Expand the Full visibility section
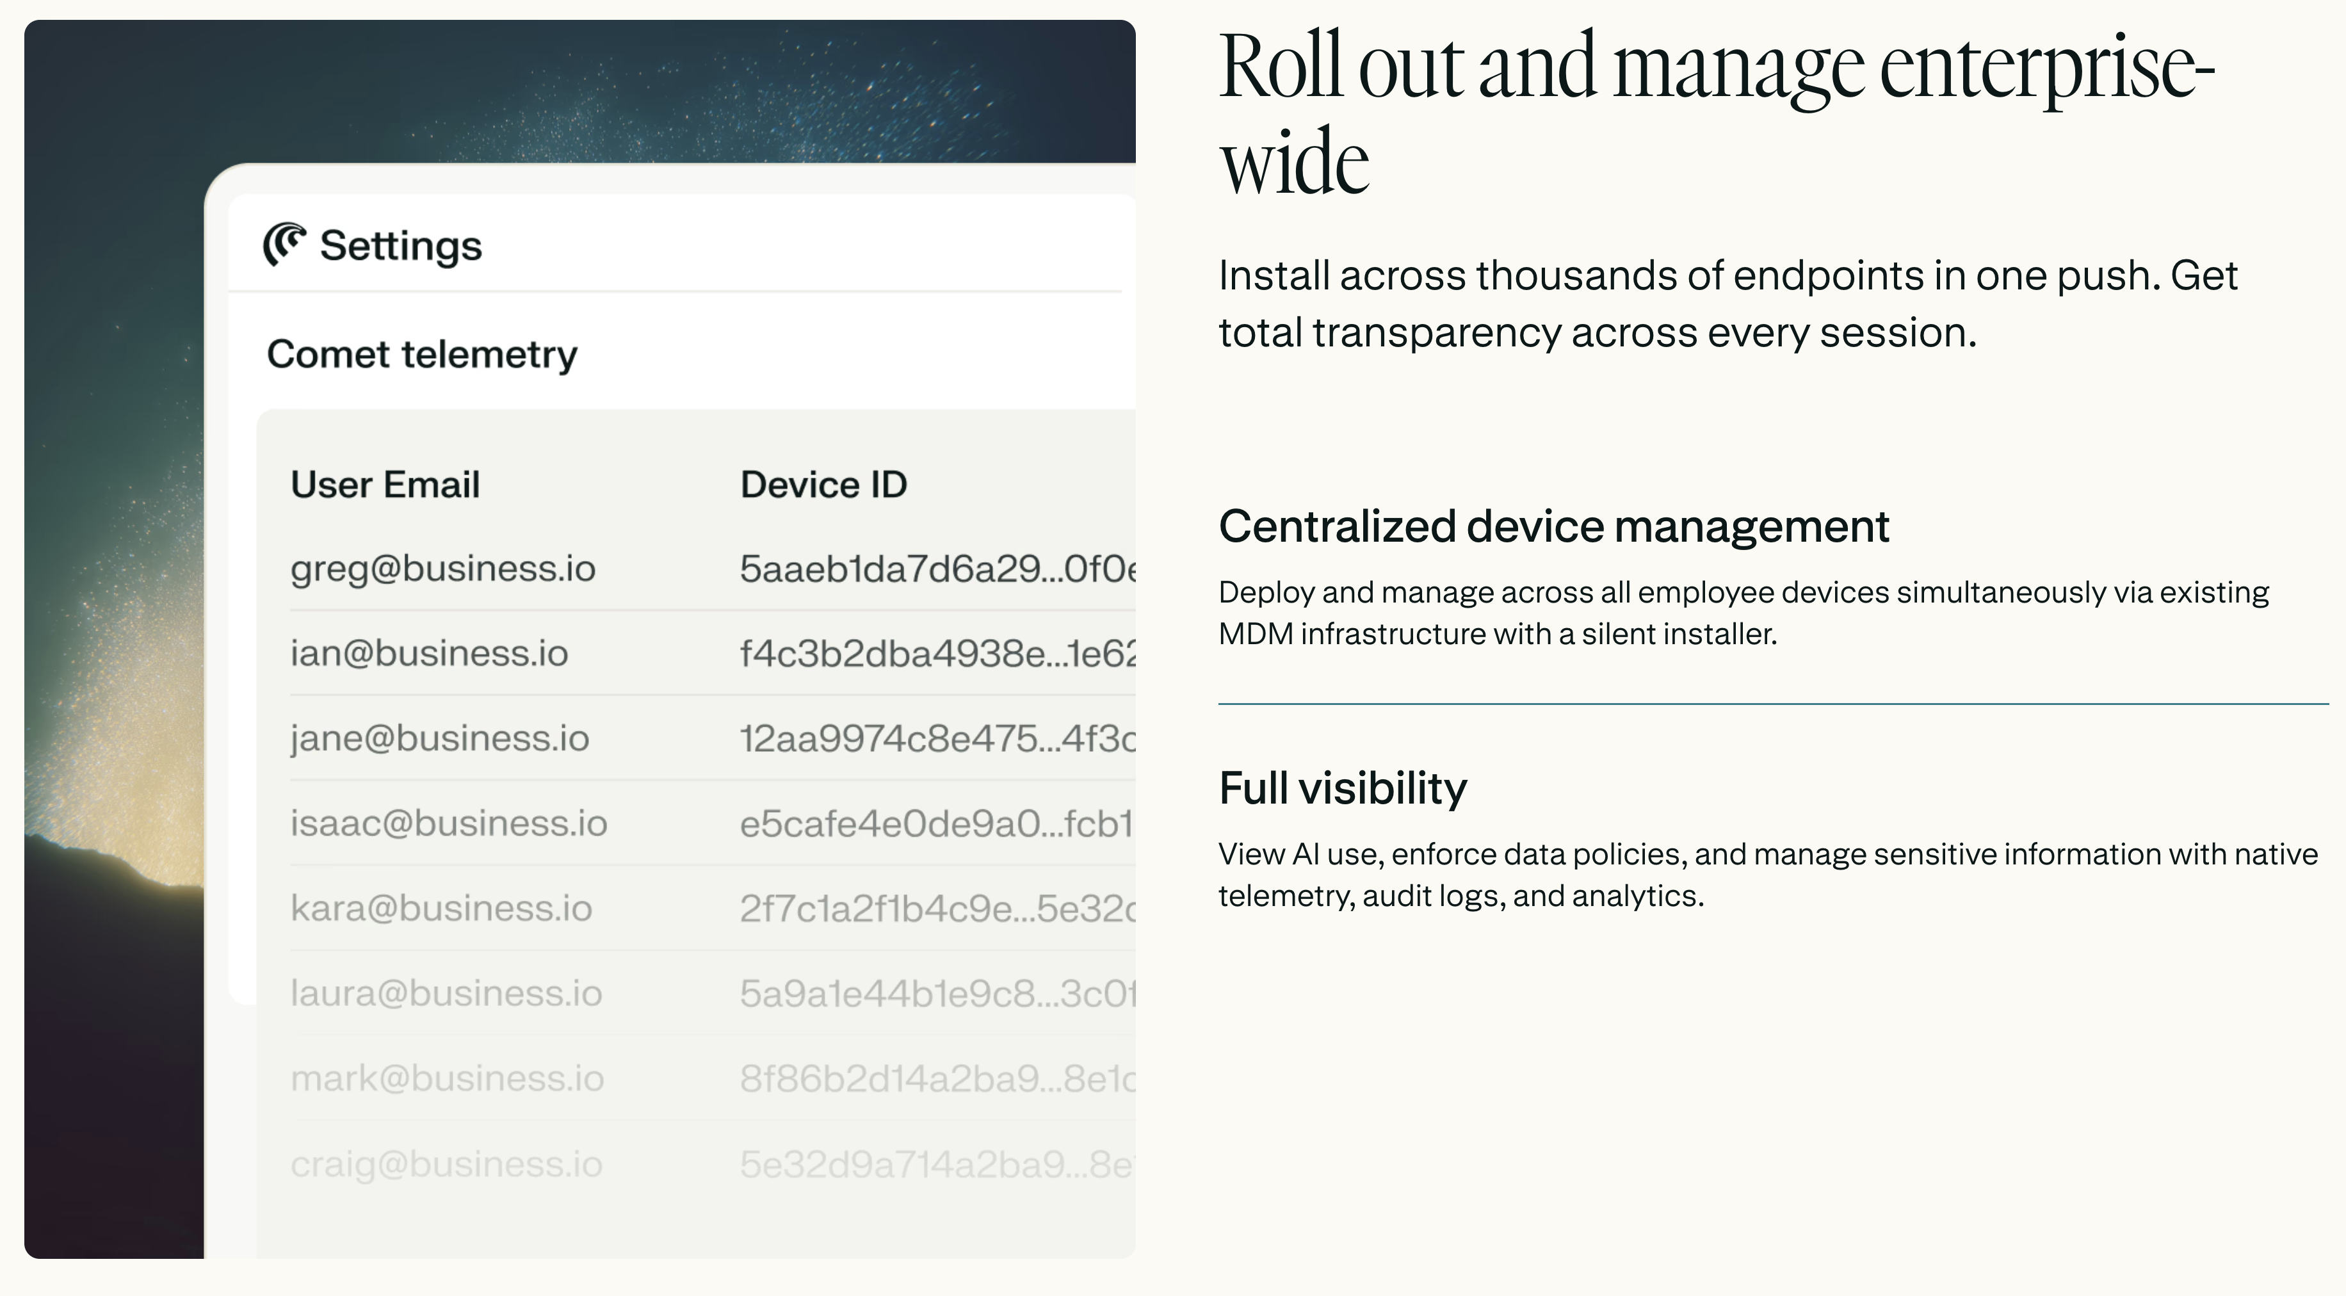2346x1296 pixels. [1343, 788]
